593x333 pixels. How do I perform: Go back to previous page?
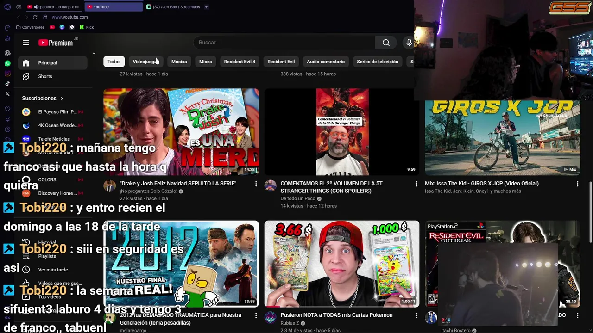[x=19, y=17]
